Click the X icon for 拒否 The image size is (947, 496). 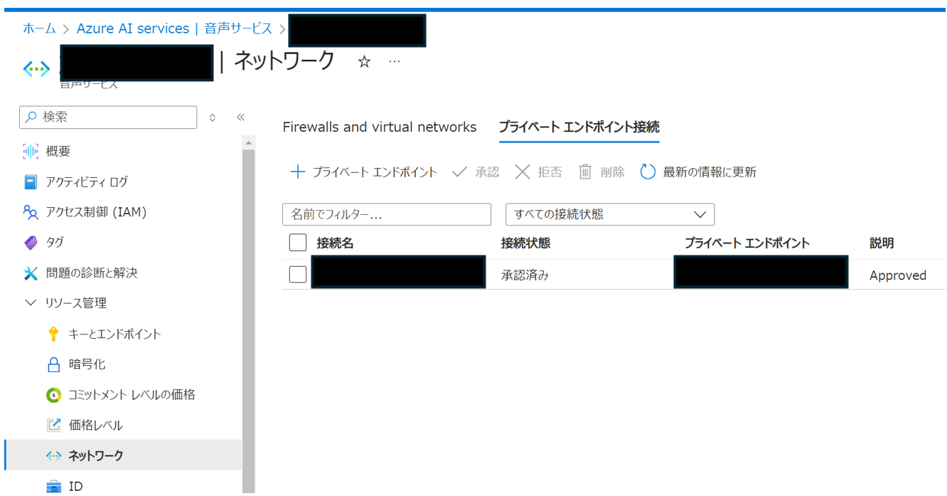522,172
